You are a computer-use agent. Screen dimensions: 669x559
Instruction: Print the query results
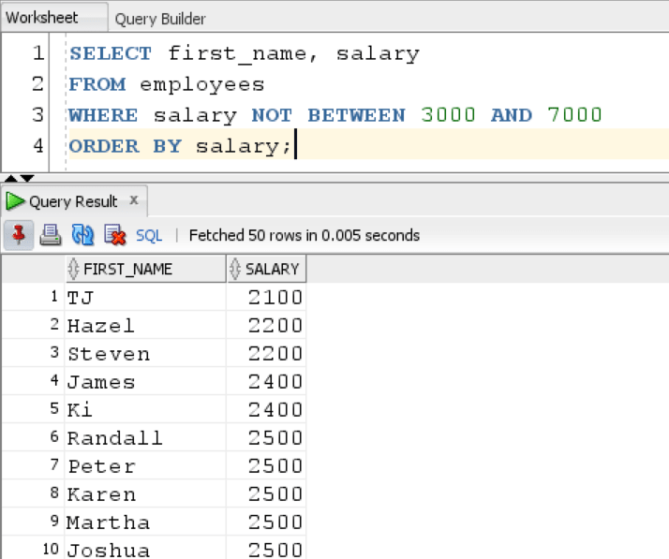click(51, 235)
